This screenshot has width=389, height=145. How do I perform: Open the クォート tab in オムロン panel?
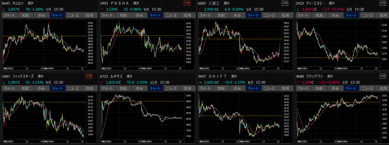coord(9,15)
